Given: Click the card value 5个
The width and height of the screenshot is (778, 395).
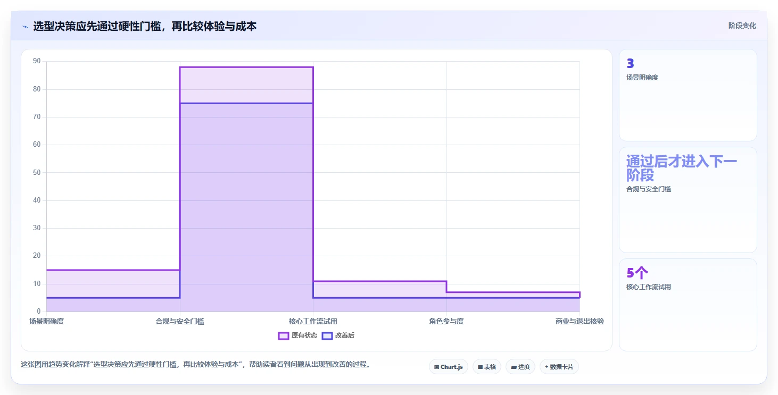Looking at the screenshot, I should pyautogui.click(x=637, y=273).
